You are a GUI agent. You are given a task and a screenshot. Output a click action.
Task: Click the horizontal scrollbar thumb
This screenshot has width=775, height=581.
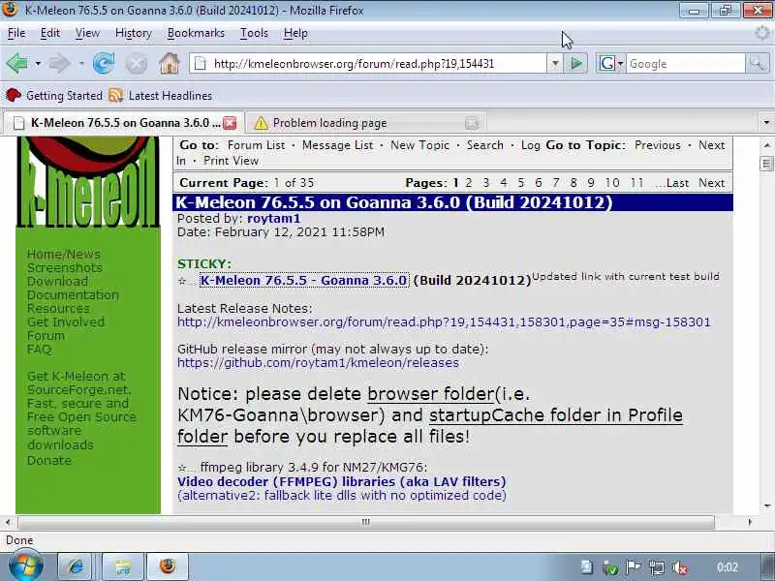pos(366,522)
